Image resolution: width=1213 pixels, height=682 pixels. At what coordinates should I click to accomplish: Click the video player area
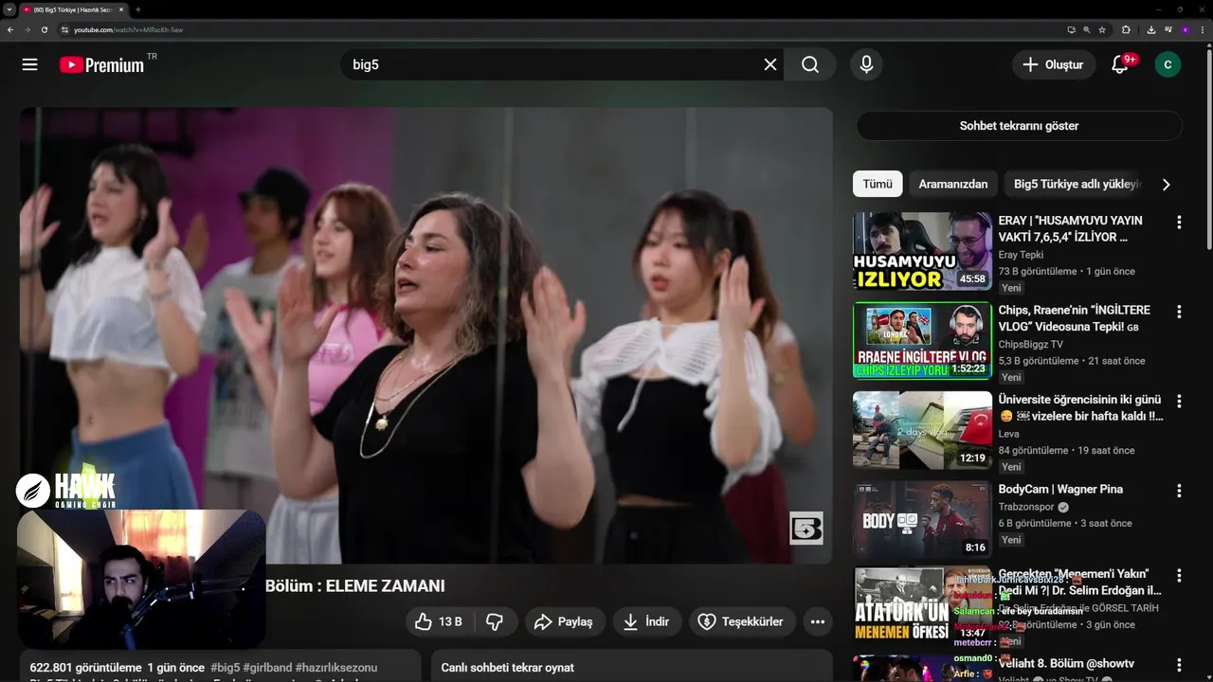pos(425,335)
